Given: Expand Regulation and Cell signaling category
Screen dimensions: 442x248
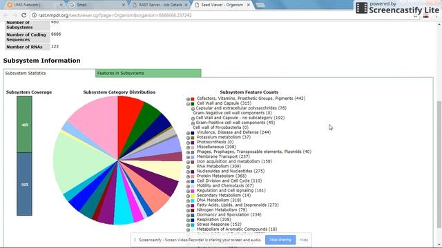Looking at the screenshot, I should point(188,192).
